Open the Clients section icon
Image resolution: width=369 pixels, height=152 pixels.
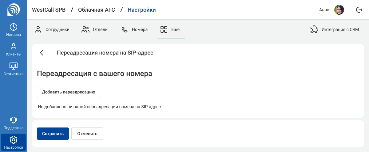point(14,47)
